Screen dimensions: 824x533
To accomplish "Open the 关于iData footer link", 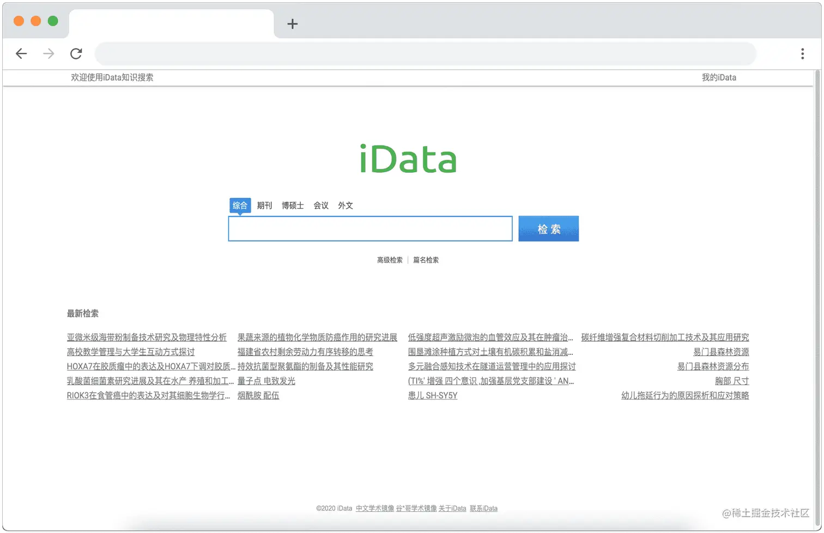I will [x=451, y=508].
